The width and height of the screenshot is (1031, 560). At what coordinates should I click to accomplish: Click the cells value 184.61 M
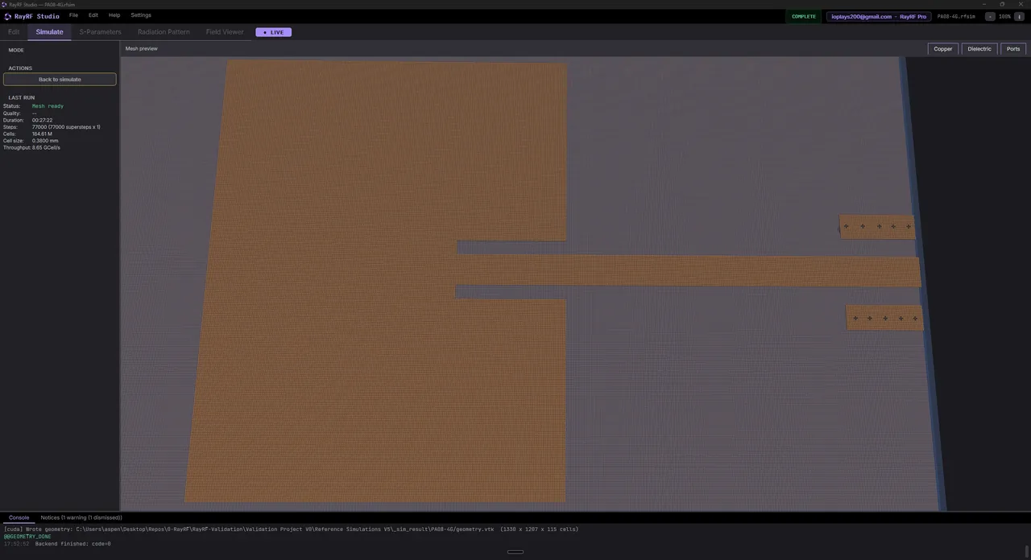point(42,134)
